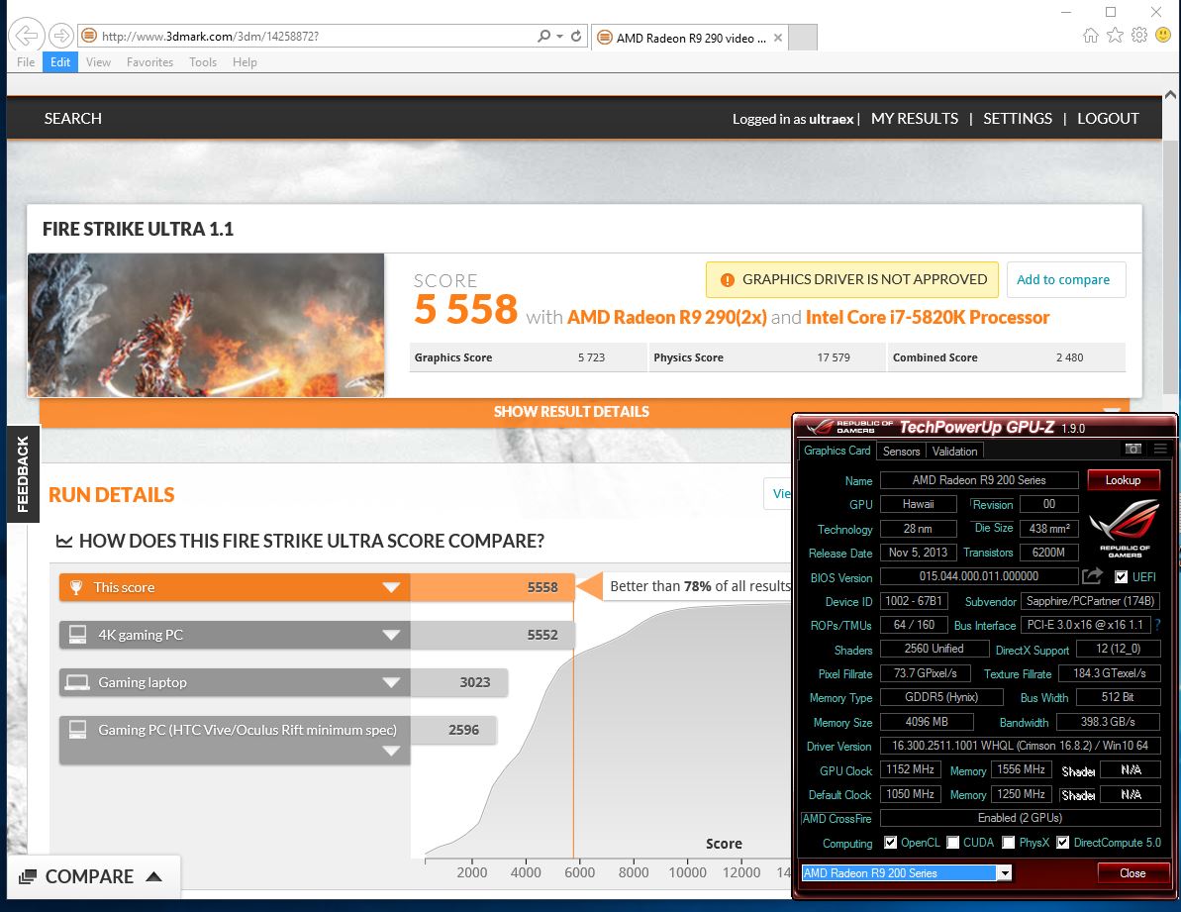Toggle the UEFI checkbox in GPU-Z
This screenshot has width=1181, height=912.
[1122, 577]
